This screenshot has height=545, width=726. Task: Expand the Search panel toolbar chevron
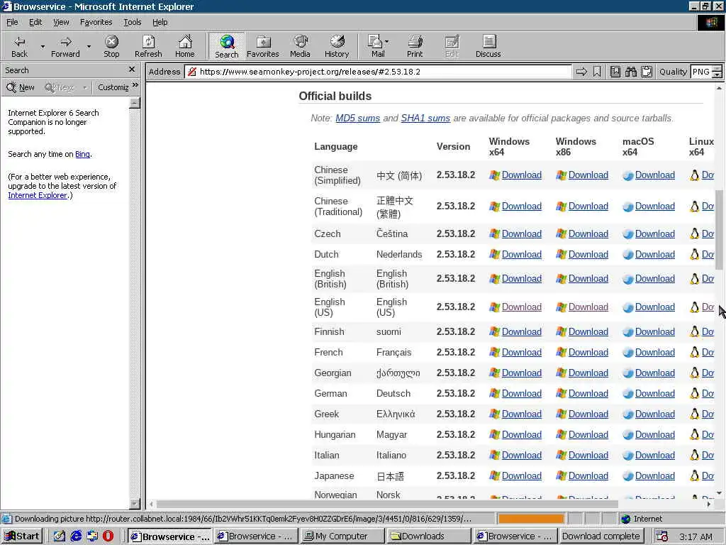coord(135,85)
